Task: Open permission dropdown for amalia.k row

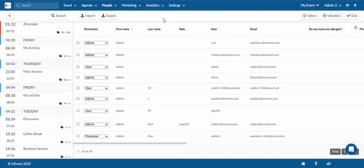Action: pos(96,99)
